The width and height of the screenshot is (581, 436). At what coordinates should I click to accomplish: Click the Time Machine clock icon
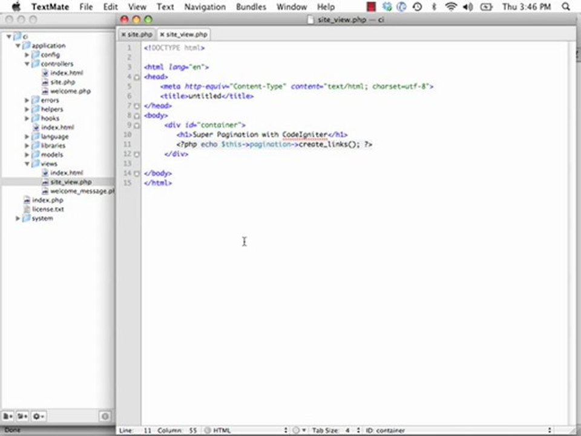pos(417,7)
